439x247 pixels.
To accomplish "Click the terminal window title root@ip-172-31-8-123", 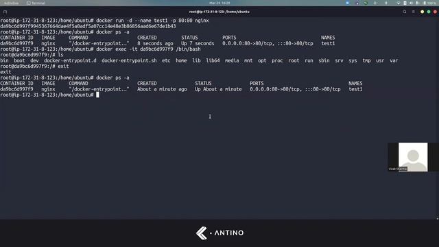I will pos(219,12).
